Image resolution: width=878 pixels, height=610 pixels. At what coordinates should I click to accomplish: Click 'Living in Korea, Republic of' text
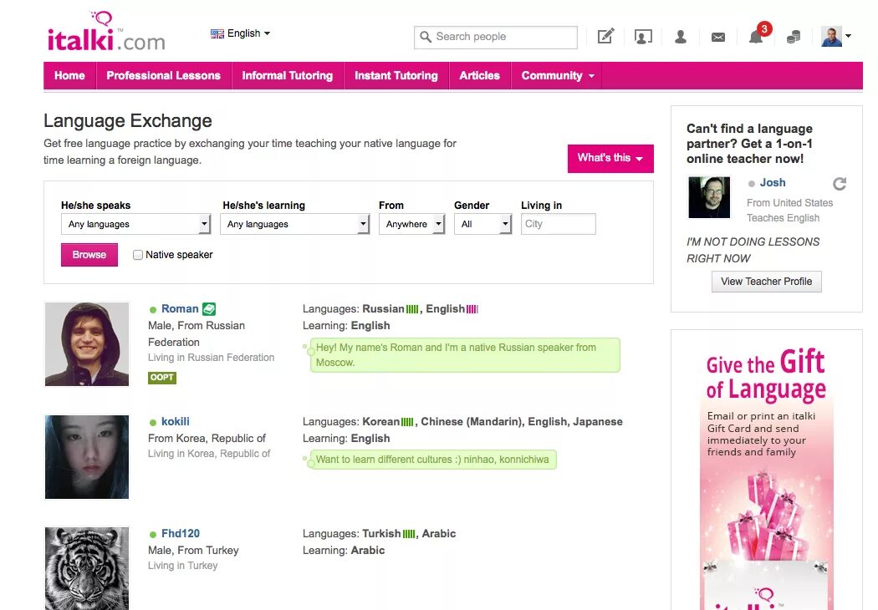(209, 453)
